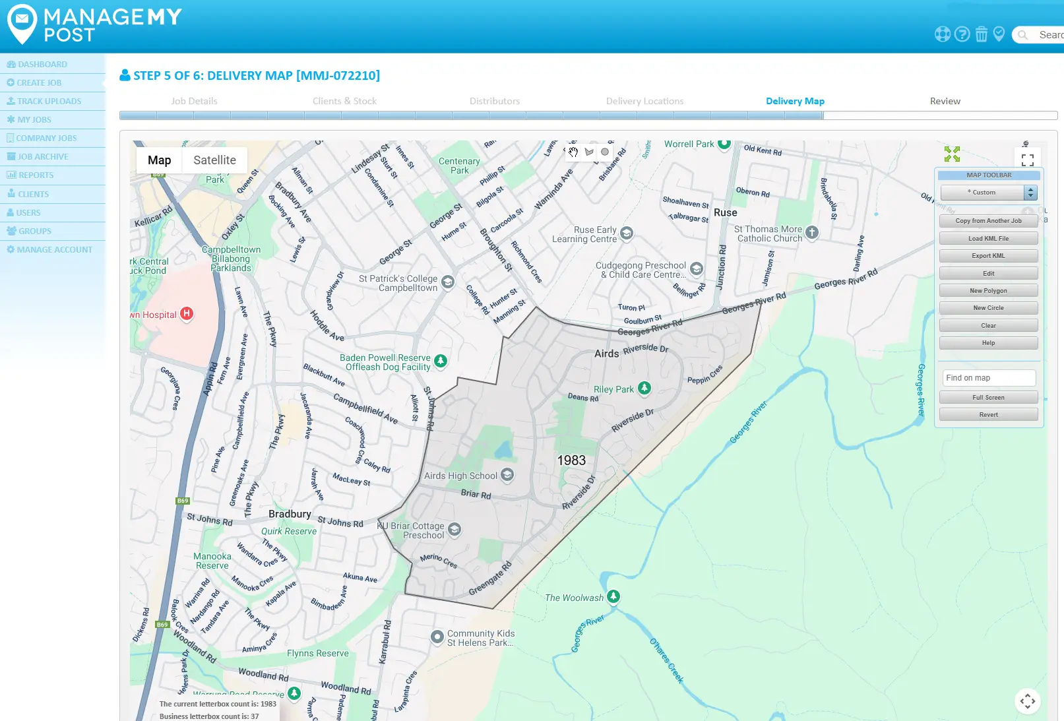Go to Review step

coord(945,101)
